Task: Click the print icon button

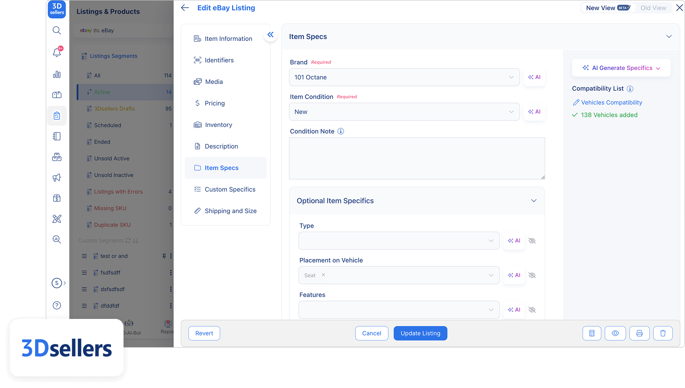Action: [640, 333]
